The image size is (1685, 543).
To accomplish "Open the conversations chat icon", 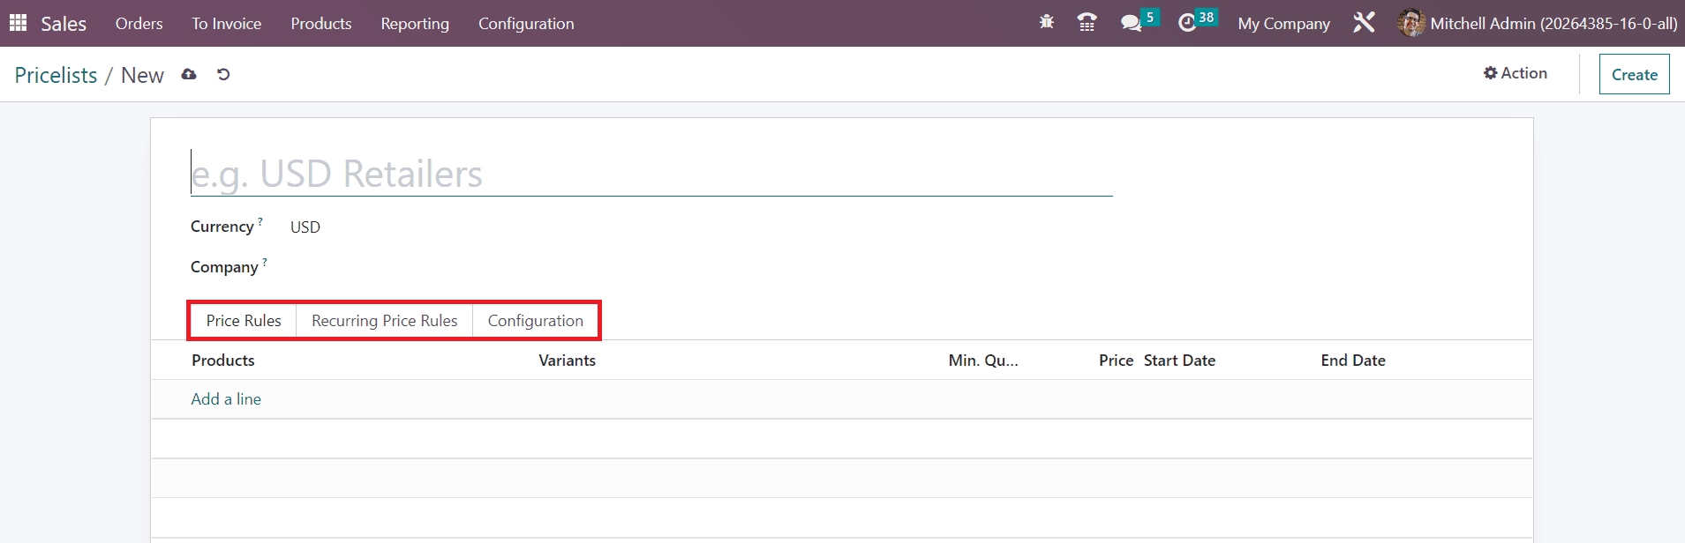I will click(x=1131, y=23).
